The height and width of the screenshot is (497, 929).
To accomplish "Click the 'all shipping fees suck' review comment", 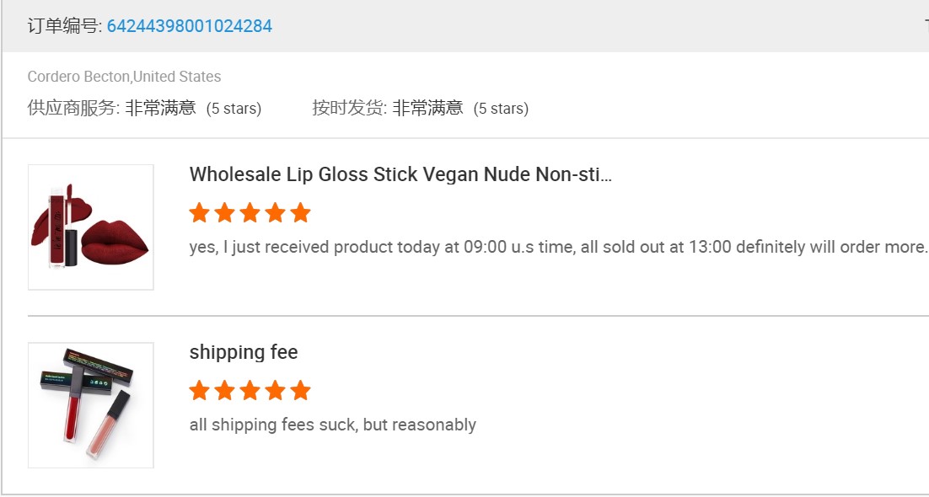I will [331, 425].
